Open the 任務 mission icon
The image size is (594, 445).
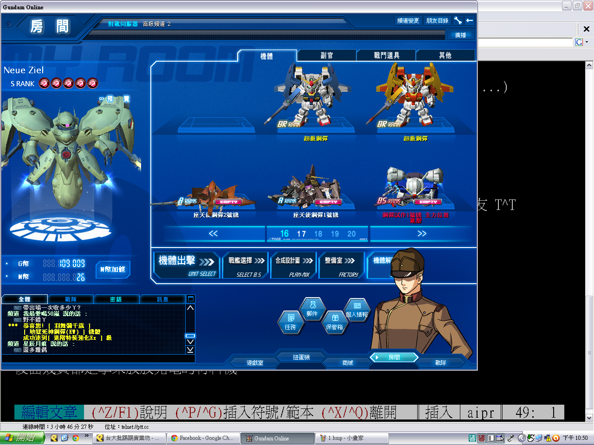290,322
